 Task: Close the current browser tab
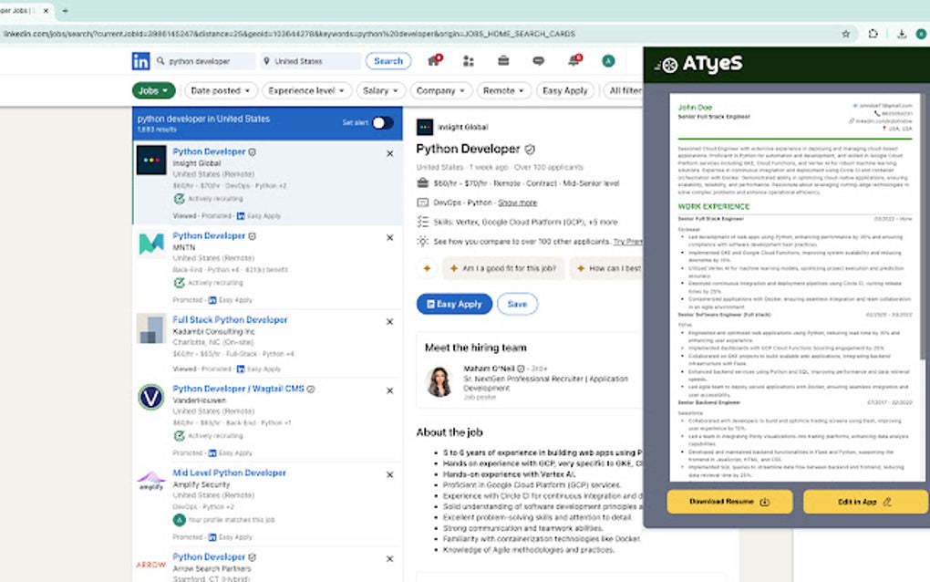[46, 11]
